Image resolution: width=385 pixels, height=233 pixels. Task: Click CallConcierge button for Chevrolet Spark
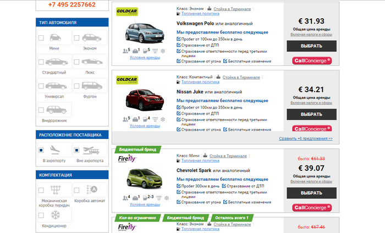tap(312, 208)
